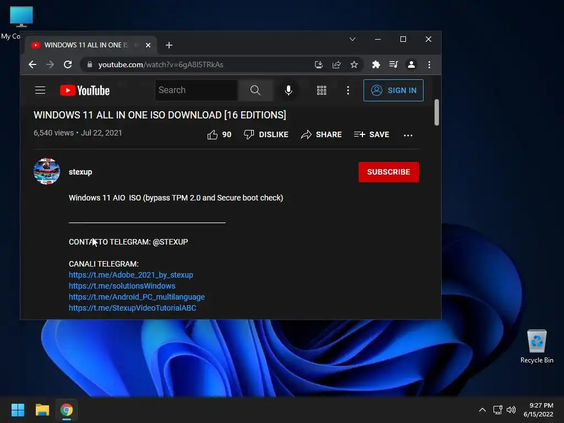Viewport: 564px width, 423px height.
Task: Click the SHARE button under video title
Action: click(x=321, y=134)
